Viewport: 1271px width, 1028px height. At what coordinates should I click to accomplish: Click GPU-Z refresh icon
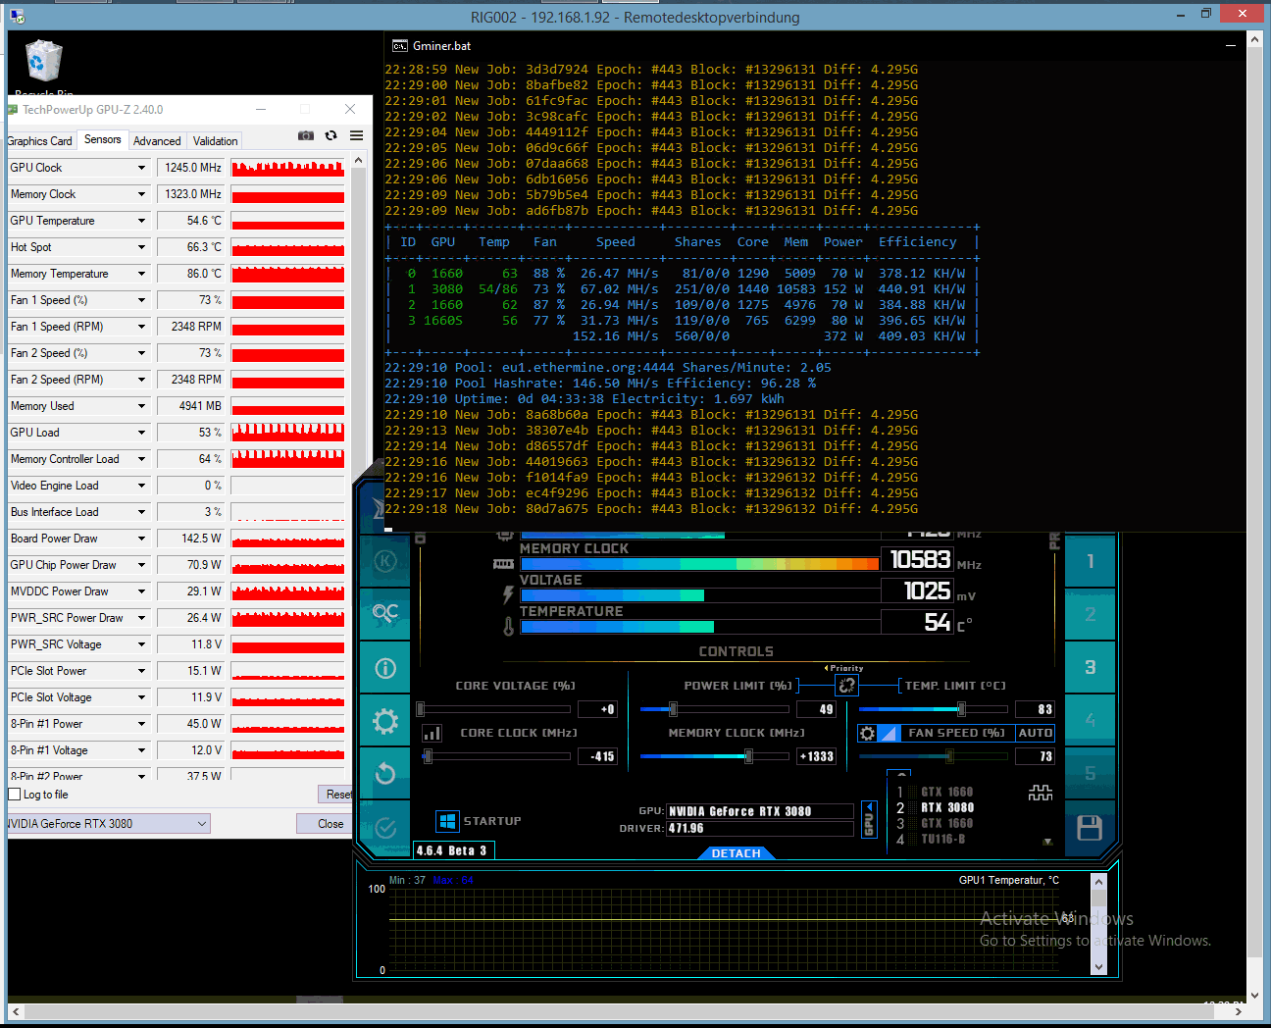[331, 135]
